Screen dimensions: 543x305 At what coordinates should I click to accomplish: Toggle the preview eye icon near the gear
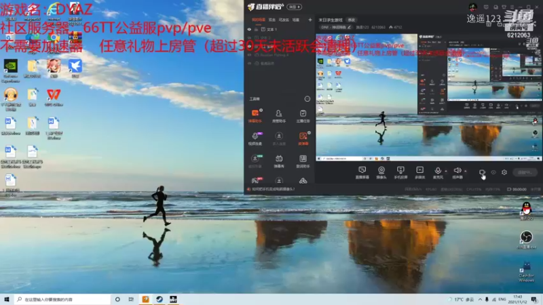coord(493,172)
